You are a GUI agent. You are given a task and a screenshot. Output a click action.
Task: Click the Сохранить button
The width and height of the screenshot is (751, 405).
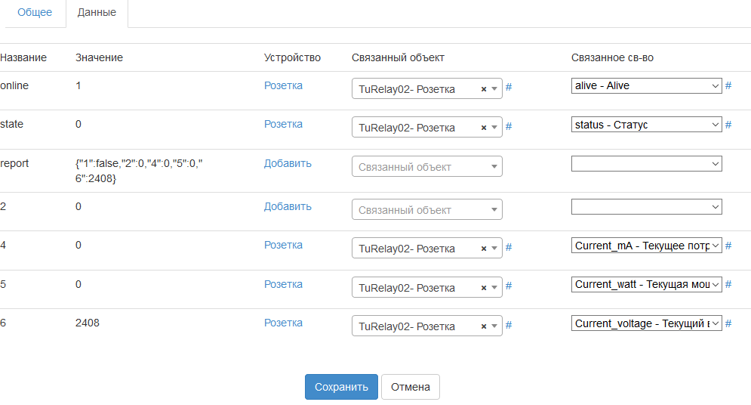coord(341,387)
